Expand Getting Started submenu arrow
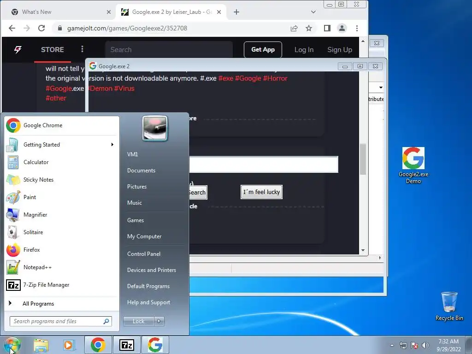 [112, 144]
